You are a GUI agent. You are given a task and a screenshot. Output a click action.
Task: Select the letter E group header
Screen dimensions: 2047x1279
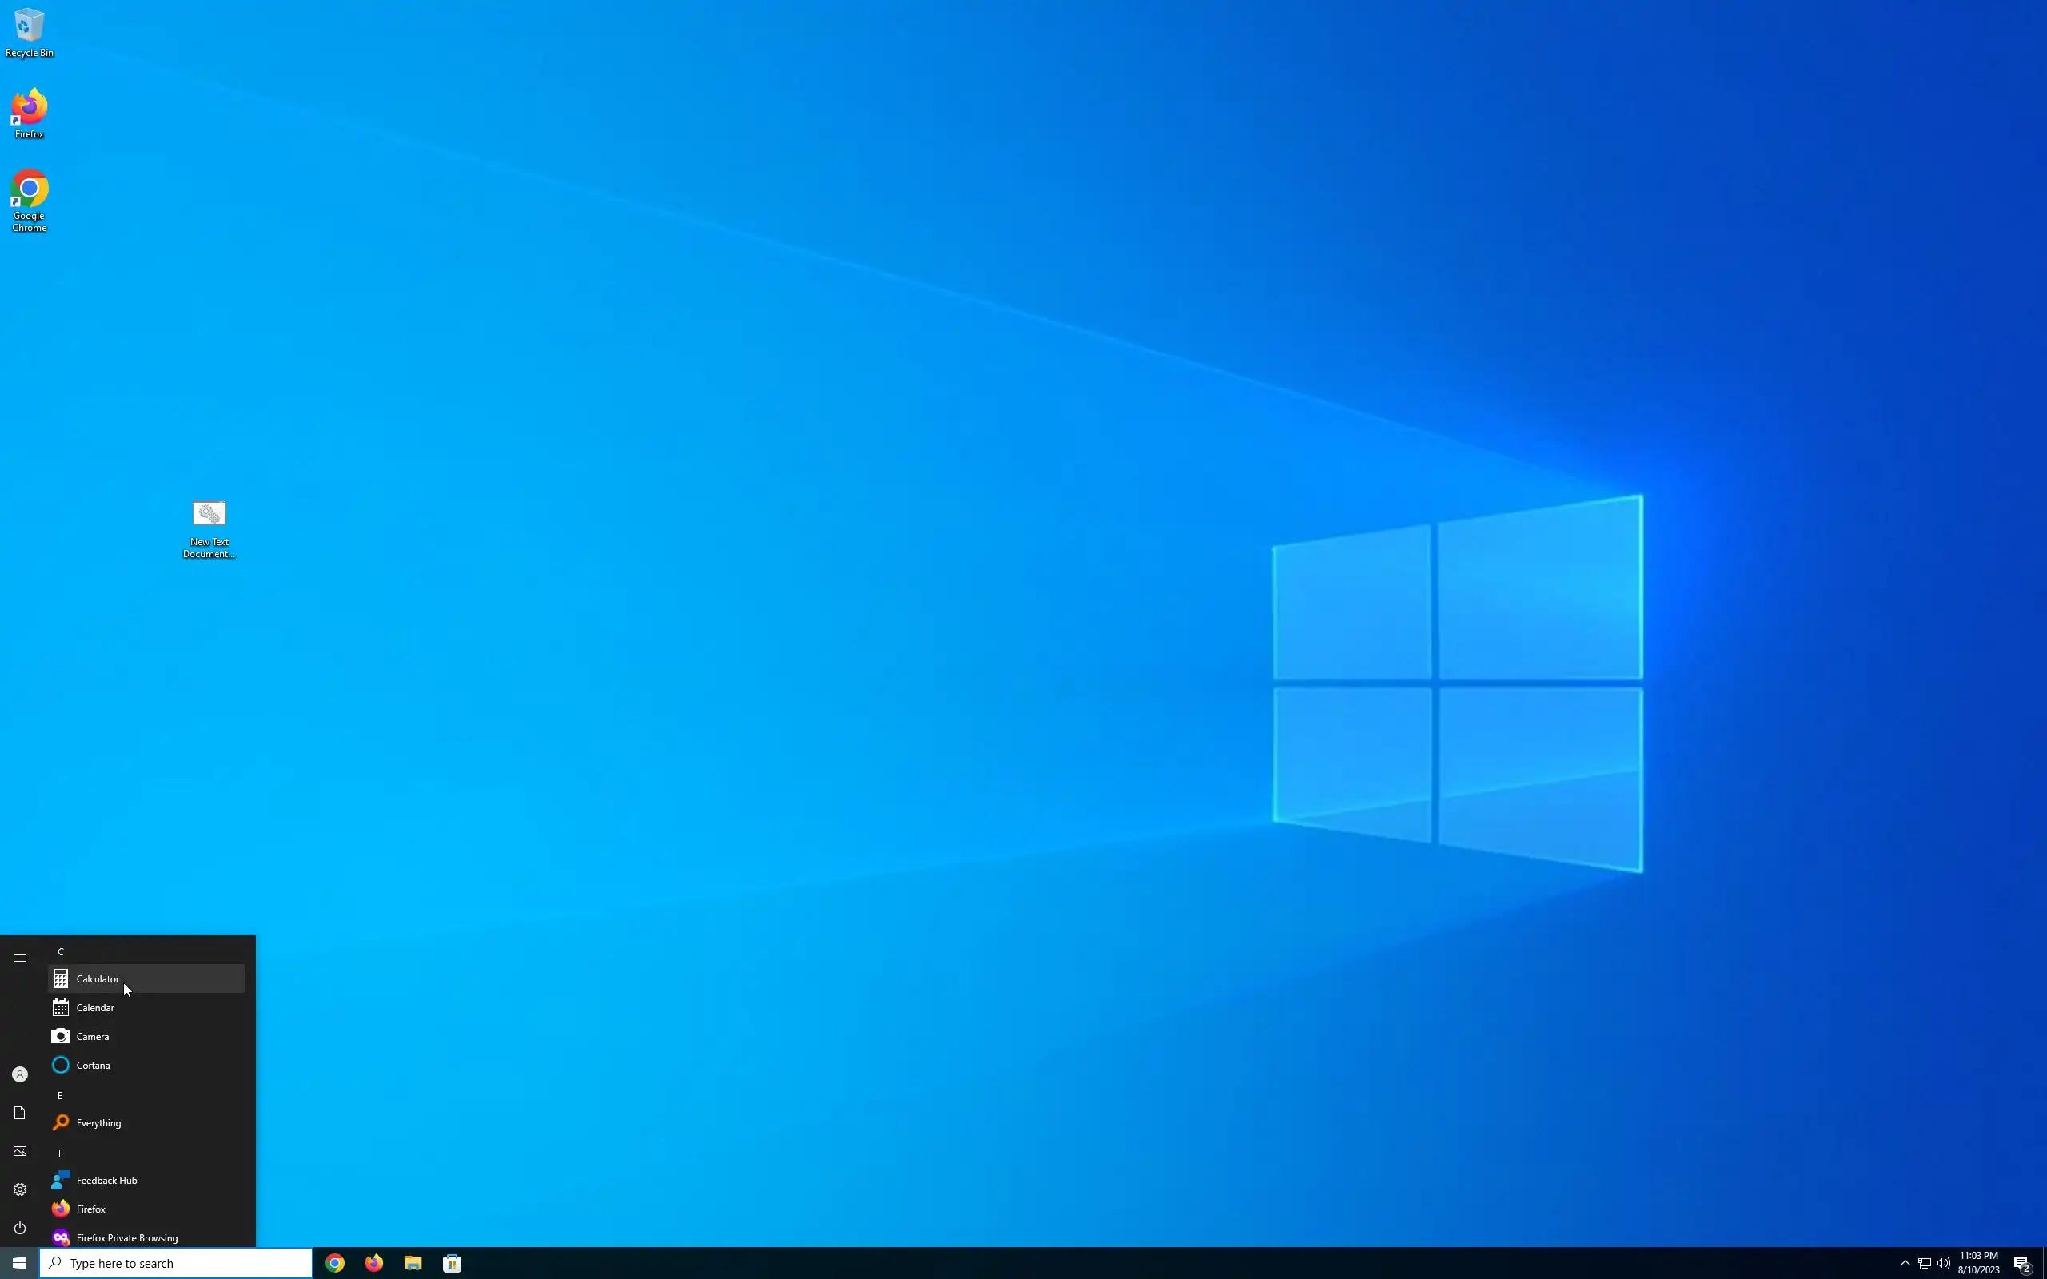click(x=60, y=1095)
